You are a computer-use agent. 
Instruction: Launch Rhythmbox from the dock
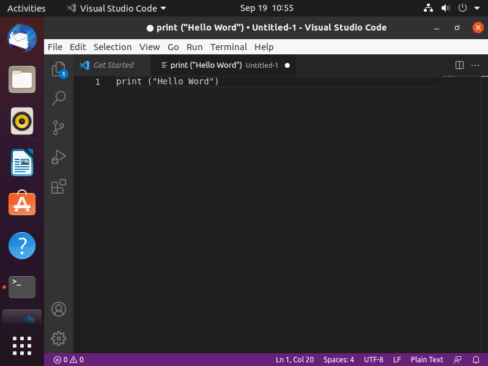22,121
